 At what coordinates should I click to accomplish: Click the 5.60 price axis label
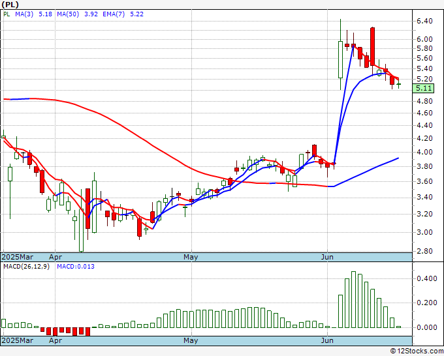pos(424,58)
